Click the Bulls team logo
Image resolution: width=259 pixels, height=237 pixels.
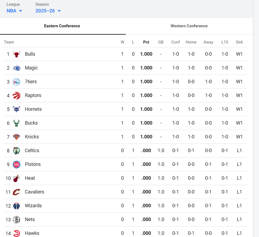16,54
